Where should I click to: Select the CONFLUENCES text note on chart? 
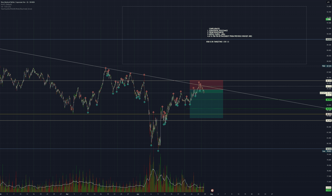click(229, 32)
